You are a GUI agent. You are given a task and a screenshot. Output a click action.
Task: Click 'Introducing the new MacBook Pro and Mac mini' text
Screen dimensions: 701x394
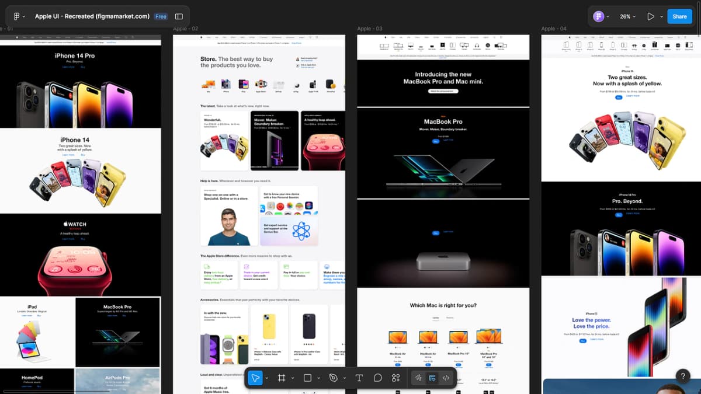pos(443,78)
